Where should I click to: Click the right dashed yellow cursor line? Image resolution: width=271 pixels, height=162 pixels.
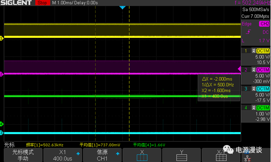129,56
